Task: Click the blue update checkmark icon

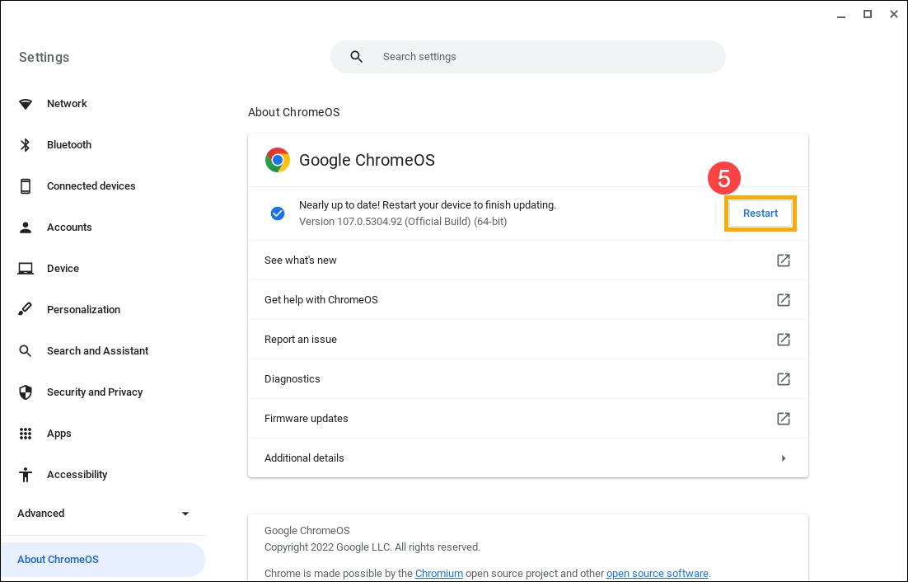Action: point(278,214)
